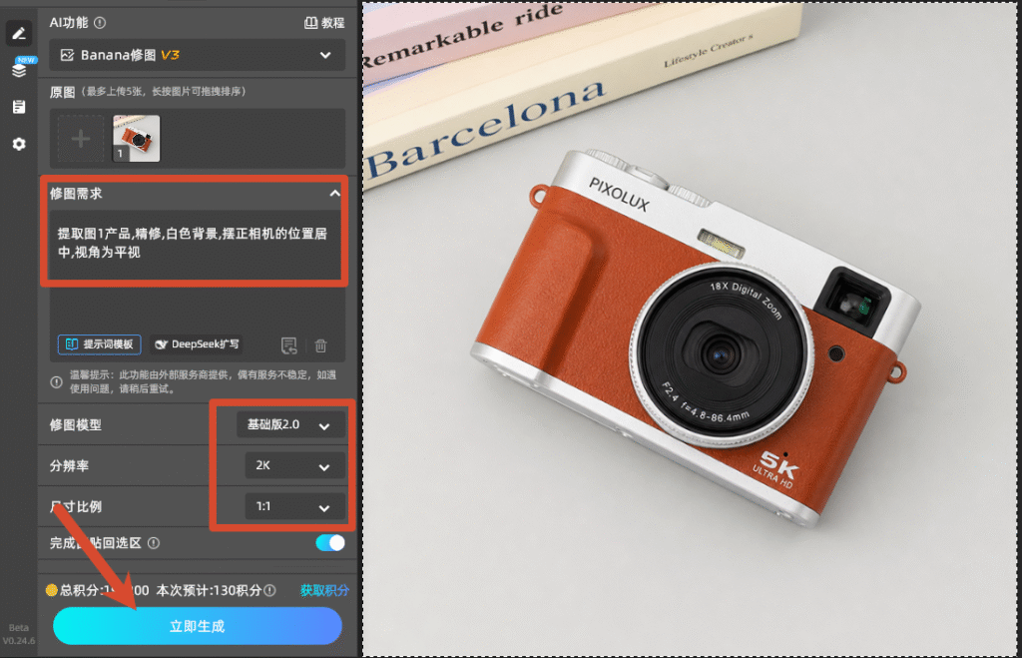Click the 立即生成 generate button

[x=197, y=626]
